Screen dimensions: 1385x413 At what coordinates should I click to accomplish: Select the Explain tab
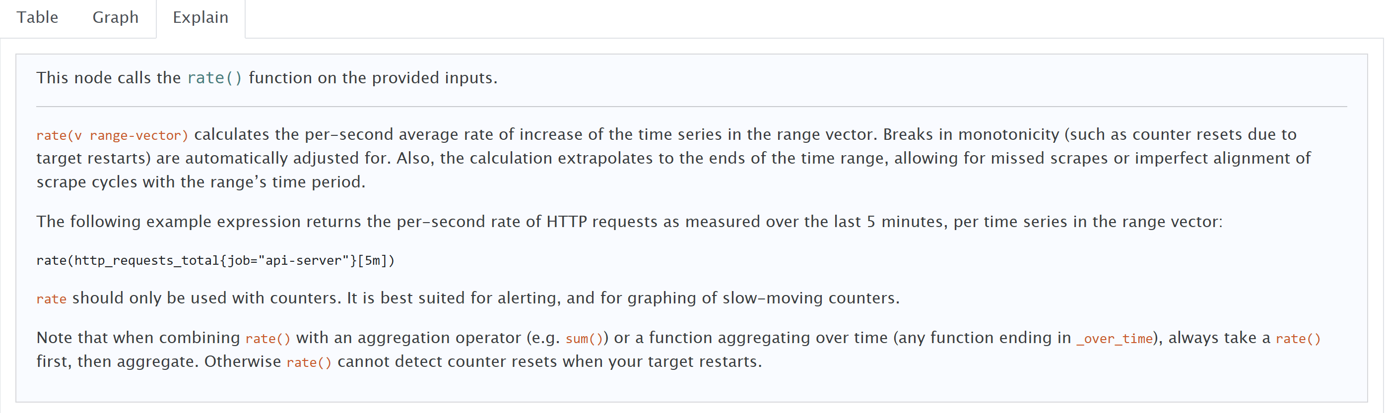[x=200, y=18]
